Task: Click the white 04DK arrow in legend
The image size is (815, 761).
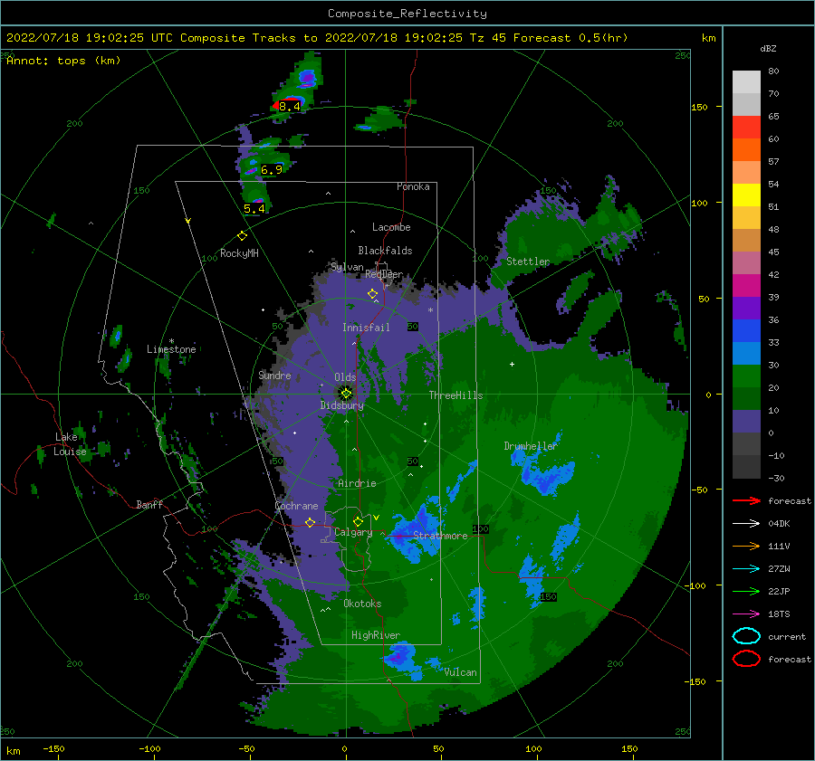Action: pos(746,524)
